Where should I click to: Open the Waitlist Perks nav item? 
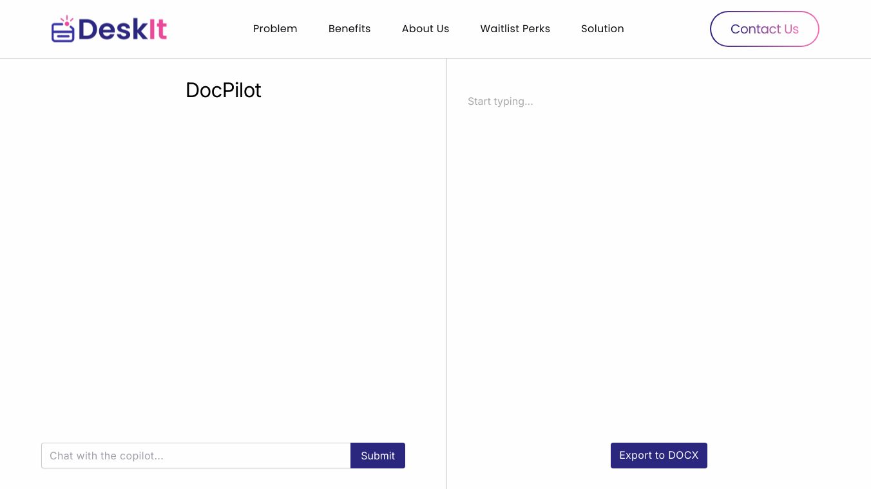[x=515, y=29]
